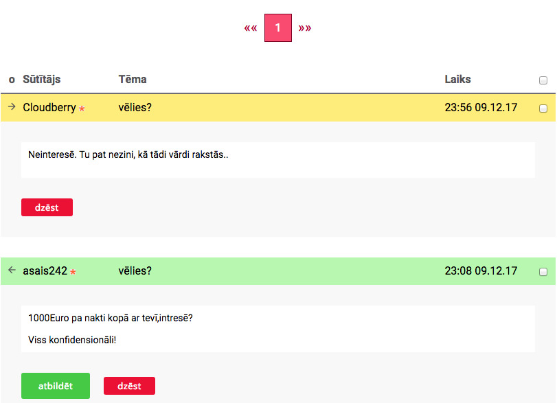This screenshot has width=557, height=403.
Task: Go to previous page with «« arrows
Action: pyautogui.click(x=251, y=28)
